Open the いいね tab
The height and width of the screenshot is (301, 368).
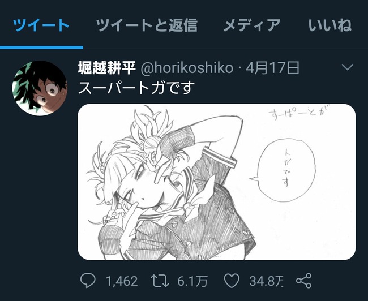[x=330, y=25]
